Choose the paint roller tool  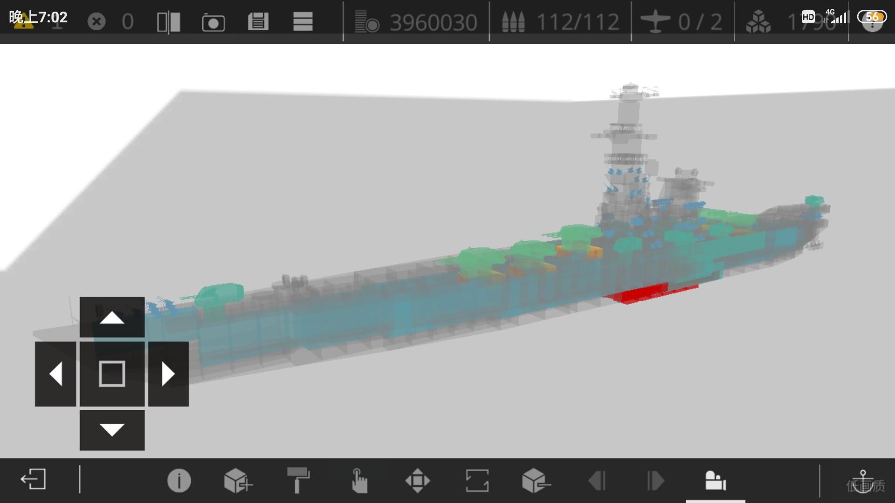(298, 480)
